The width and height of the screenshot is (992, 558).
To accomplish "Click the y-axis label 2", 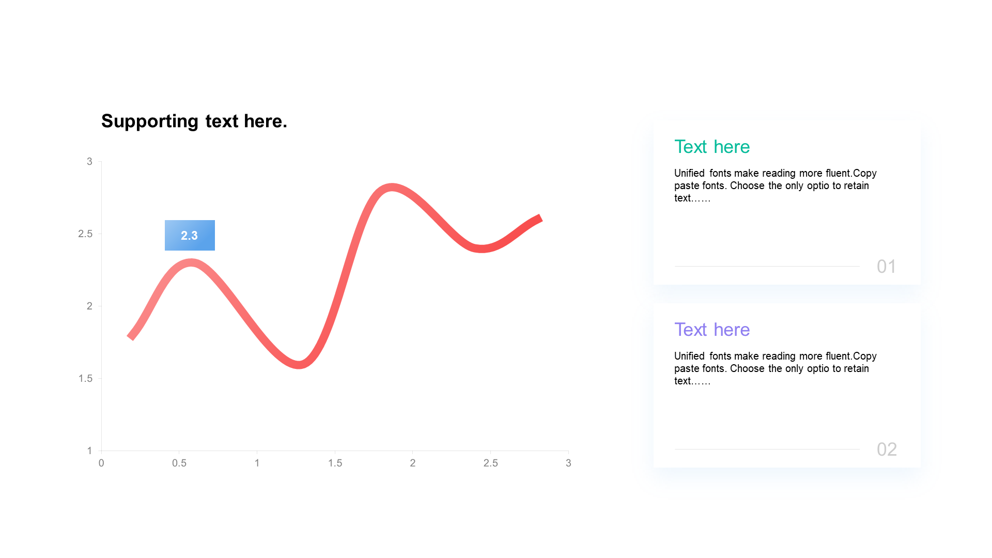I will coord(89,306).
